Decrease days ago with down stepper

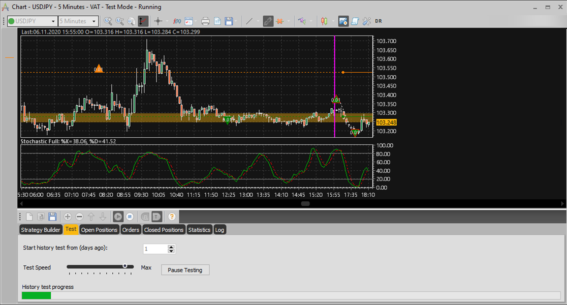click(x=171, y=251)
